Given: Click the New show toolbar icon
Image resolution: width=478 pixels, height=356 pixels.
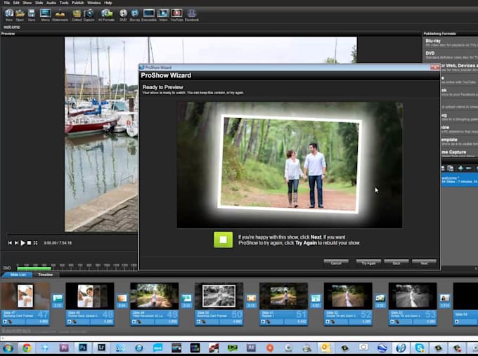Looking at the screenshot, I should coord(9,15).
